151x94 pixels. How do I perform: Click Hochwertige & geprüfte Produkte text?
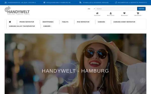132,3
